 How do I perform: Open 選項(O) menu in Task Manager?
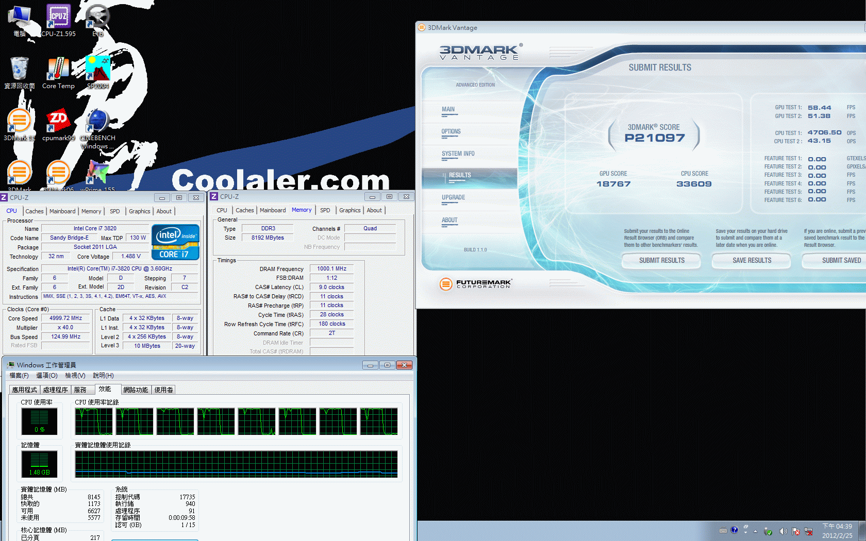[x=47, y=376]
